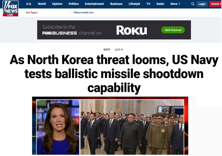Go to the Business section
Viewport: 222px width, 156px height.
click(116, 4)
